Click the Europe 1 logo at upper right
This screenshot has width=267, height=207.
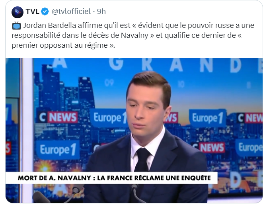[x=208, y=118]
